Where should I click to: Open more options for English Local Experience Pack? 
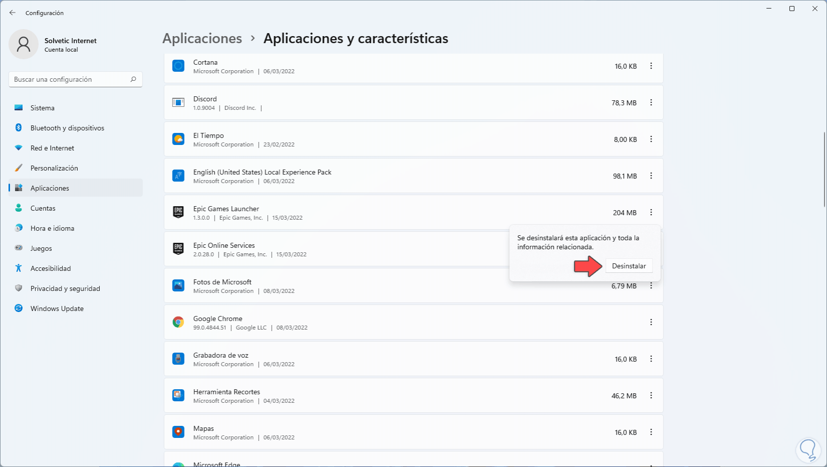click(x=651, y=176)
